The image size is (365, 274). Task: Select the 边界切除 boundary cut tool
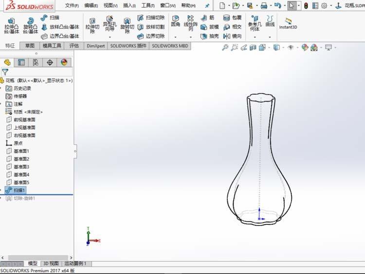point(151,36)
